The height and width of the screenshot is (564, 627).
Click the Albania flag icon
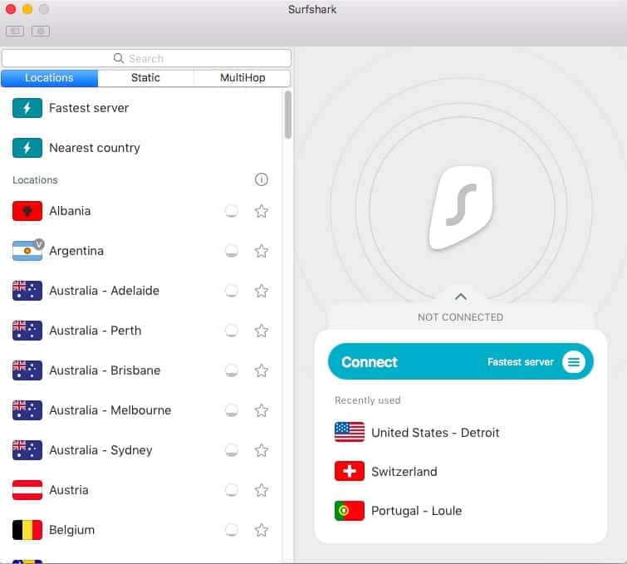pyautogui.click(x=27, y=211)
